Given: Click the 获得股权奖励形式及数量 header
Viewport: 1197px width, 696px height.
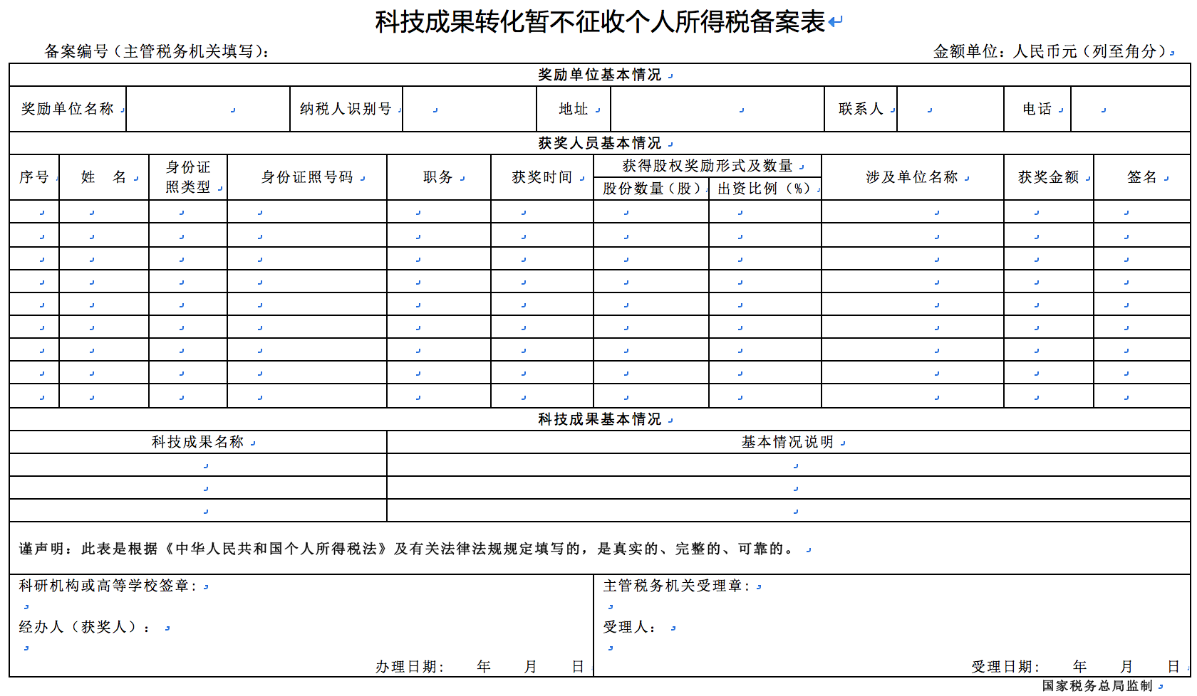Looking at the screenshot, I should coord(708,166).
